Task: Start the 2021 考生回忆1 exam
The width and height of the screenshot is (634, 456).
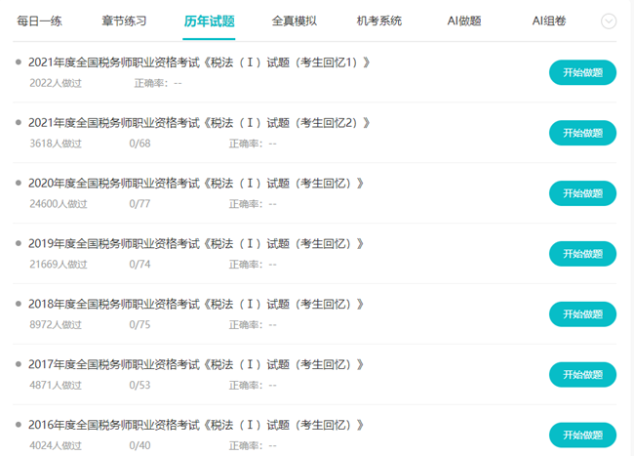Action: pyautogui.click(x=582, y=72)
